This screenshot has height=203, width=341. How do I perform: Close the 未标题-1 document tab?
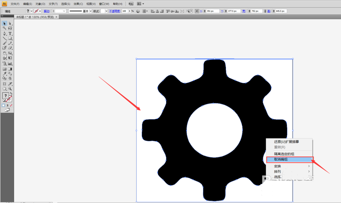pos(56,17)
